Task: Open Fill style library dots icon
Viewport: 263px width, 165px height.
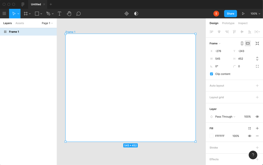Action: click(x=250, y=128)
